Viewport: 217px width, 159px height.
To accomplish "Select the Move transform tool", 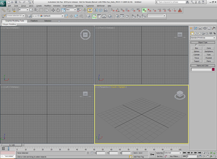I will click(53, 10).
